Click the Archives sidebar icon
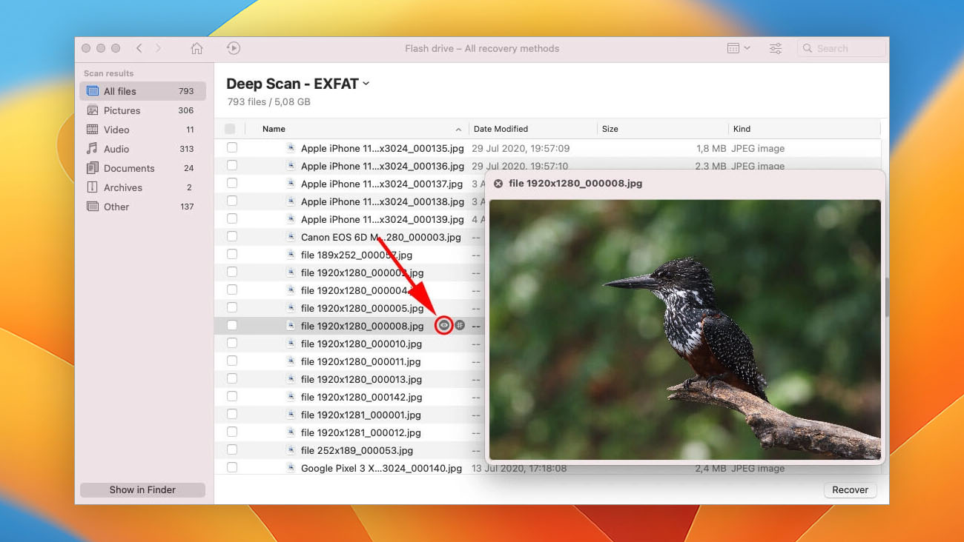This screenshot has width=964, height=542. 93,187
